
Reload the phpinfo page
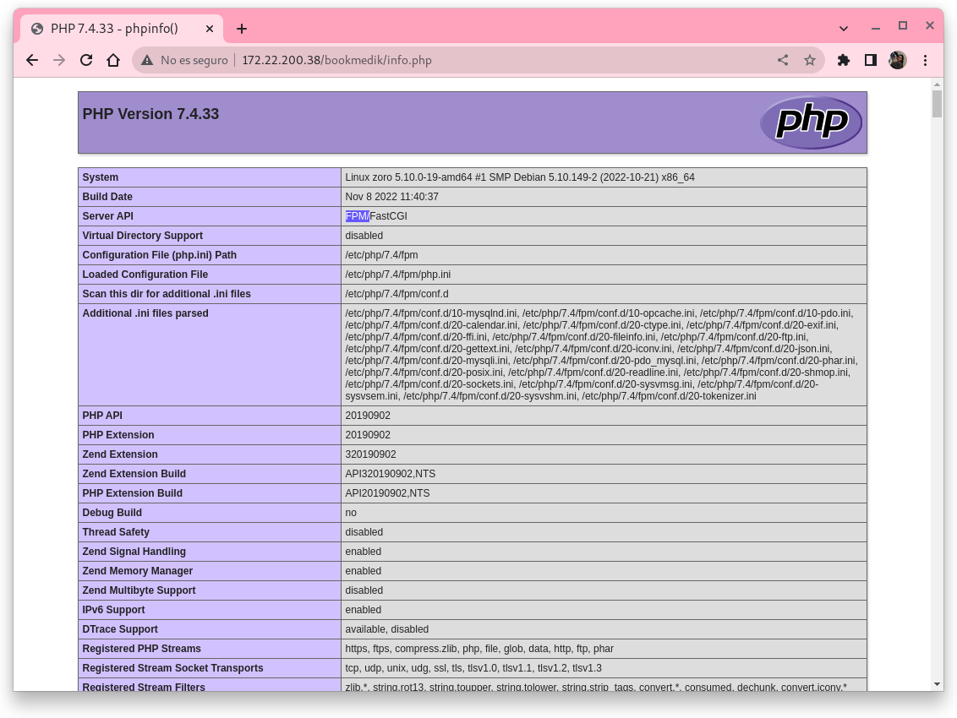coord(85,60)
